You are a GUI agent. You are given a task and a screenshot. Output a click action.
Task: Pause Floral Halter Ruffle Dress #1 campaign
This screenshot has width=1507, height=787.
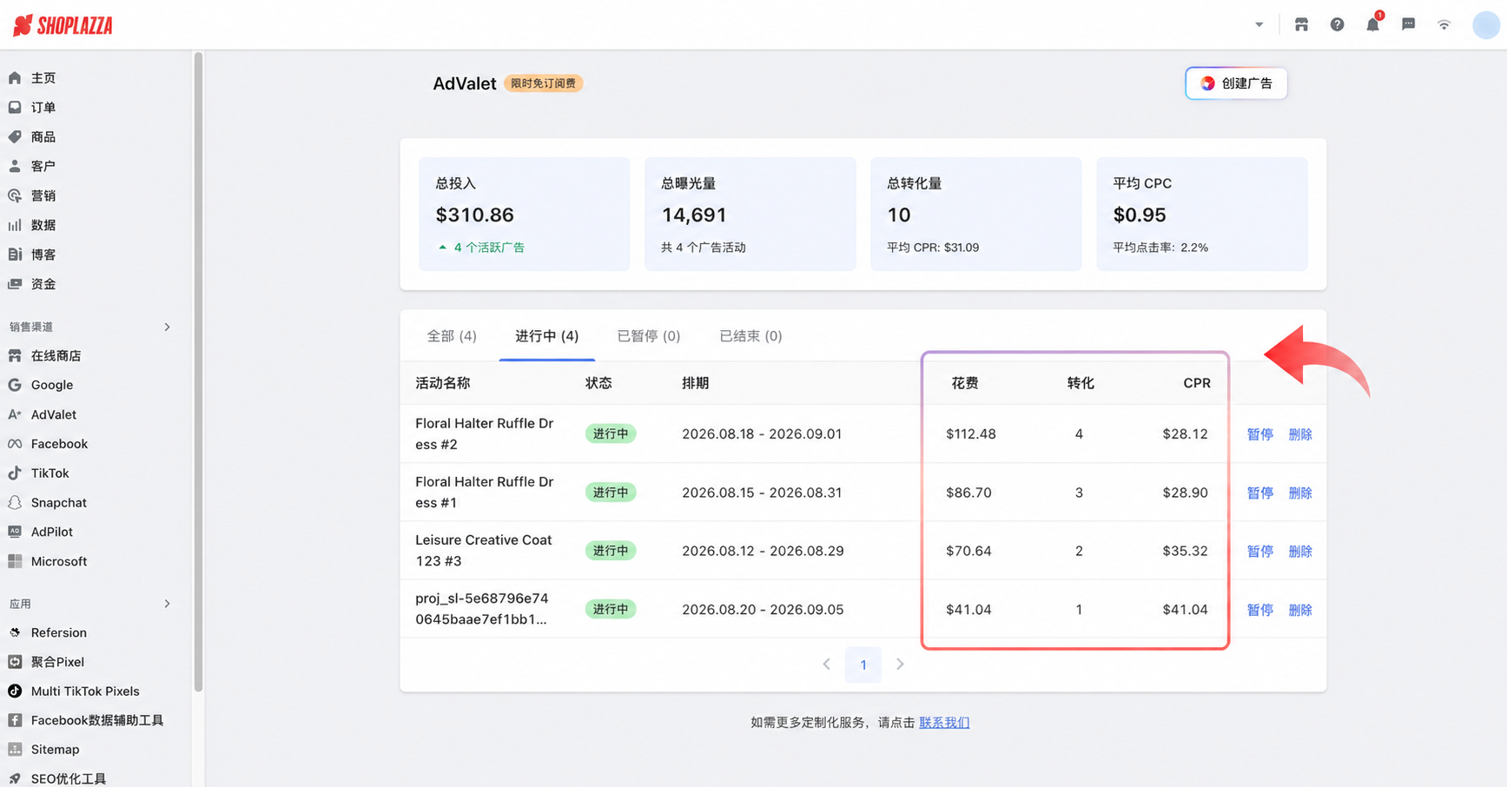1259,493
